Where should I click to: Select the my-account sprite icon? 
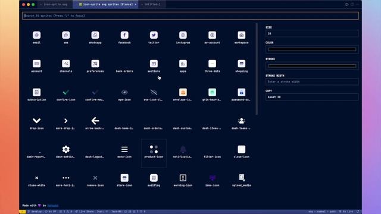tap(212, 35)
